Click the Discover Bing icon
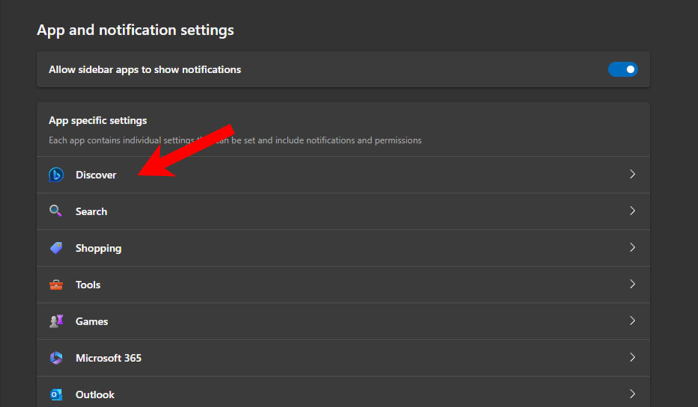The height and width of the screenshot is (407, 698). [x=56, y=174]
